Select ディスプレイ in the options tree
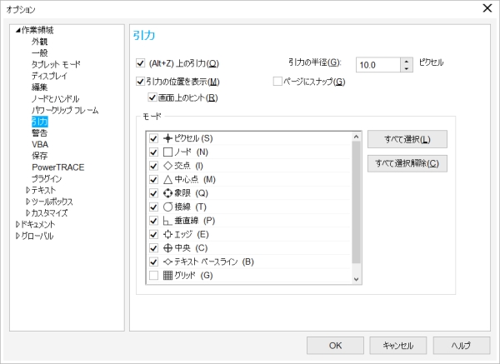The height and width of the screenshot is (364, 500). pos(51,76)
